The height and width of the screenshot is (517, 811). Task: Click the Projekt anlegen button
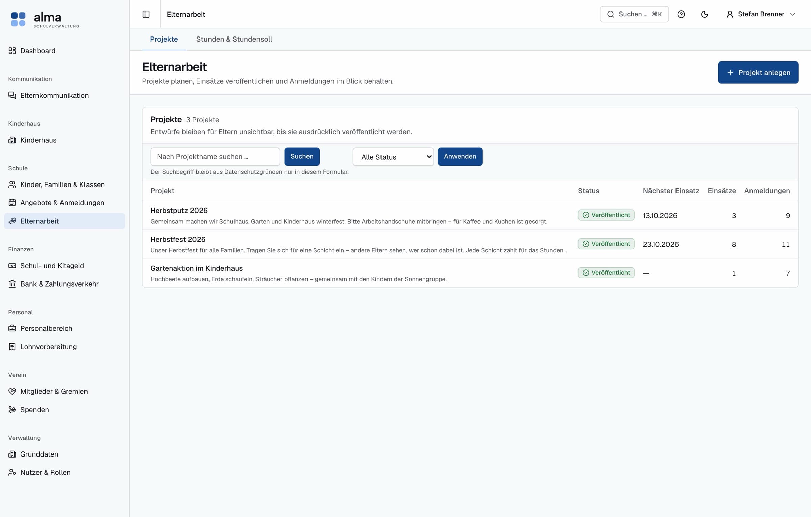pyautogui.click(x=758, y=72)
